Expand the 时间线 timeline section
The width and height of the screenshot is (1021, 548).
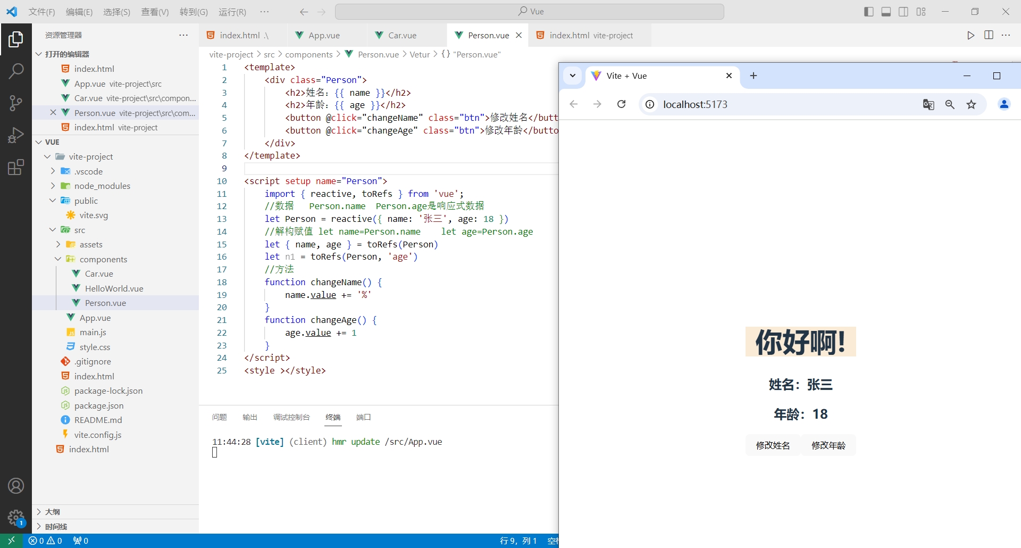pyautogui.click(x=39, y=527)
